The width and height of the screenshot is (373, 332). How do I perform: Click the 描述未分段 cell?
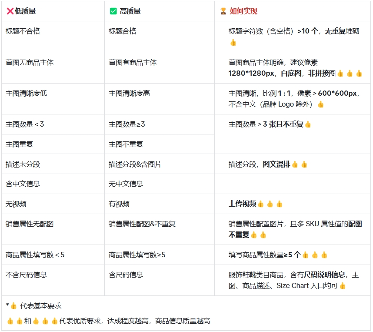23,164
